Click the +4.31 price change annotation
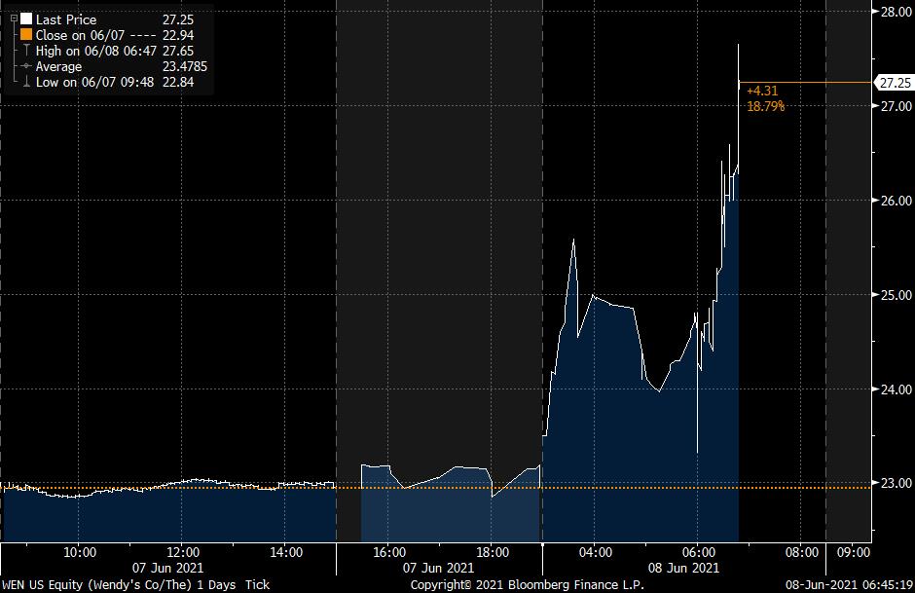915x593 pixels. click(x=761, y=91)
